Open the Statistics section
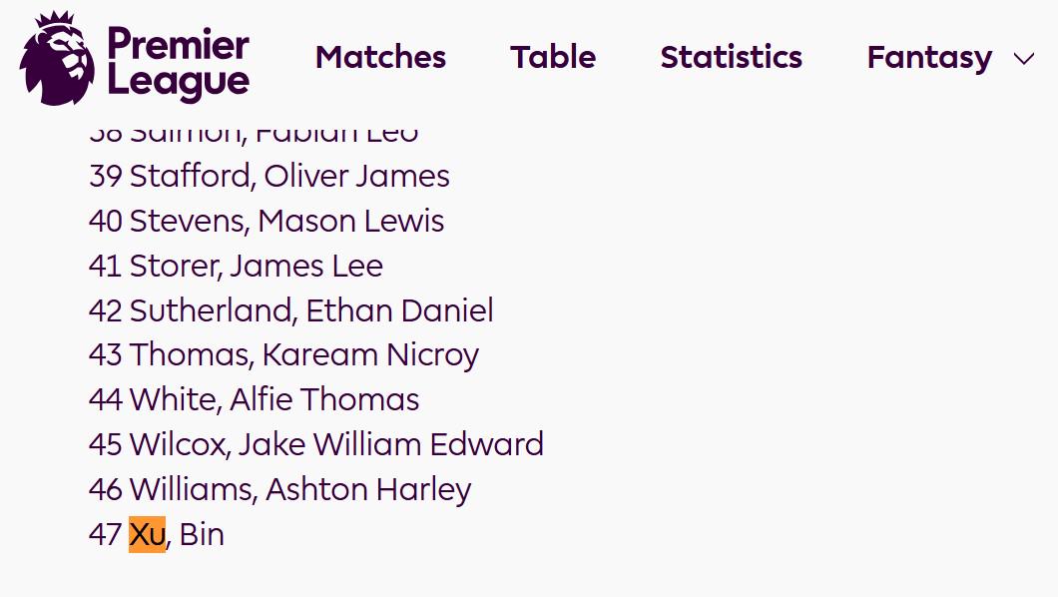Viewport: 1058px width, 597px height. (731, 58)
